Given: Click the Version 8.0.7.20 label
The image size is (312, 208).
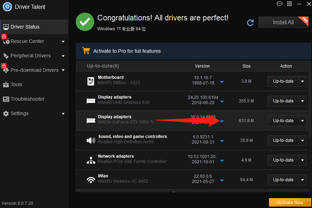Looking at the screenshot, I should tap(18, 203).
